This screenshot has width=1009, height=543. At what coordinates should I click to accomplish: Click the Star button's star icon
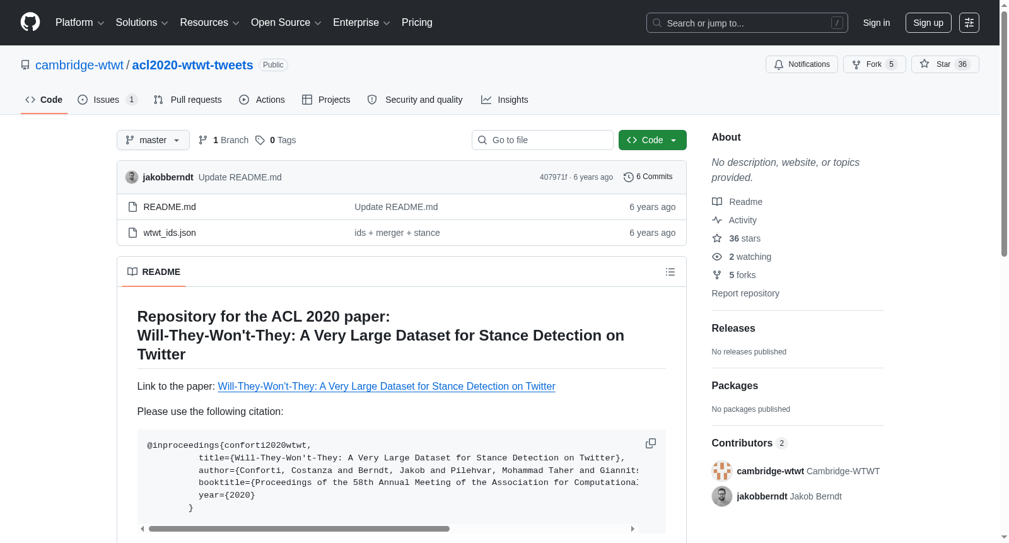[924, 64]
